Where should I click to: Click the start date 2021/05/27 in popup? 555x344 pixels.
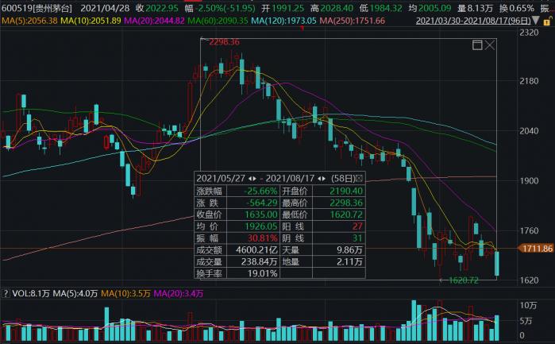pos(221,178)
